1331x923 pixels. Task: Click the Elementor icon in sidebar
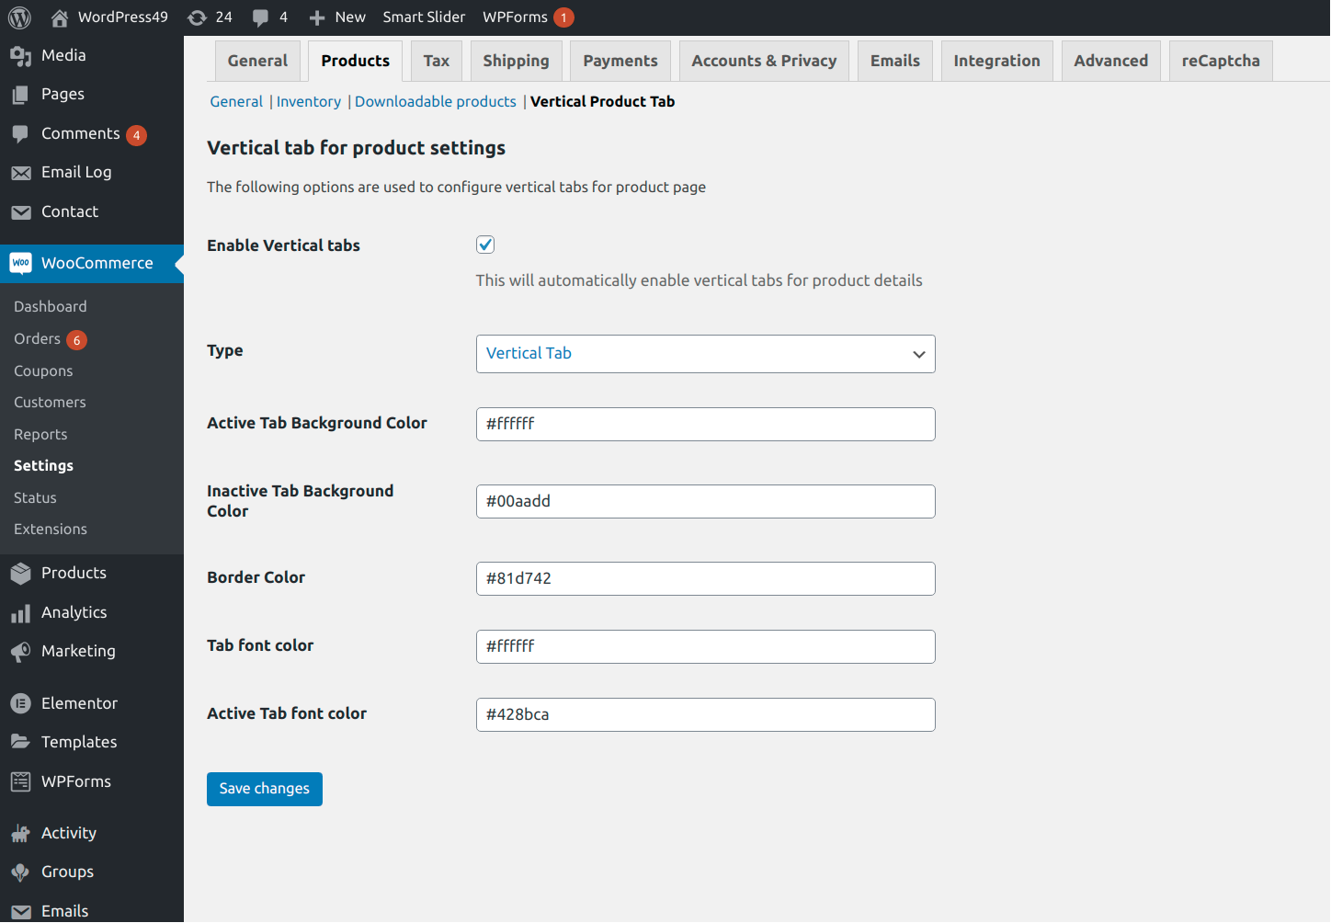point(20,703)
